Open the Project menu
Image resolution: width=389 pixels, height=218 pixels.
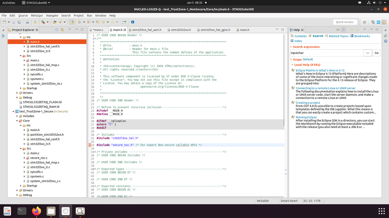click(79, 16)
